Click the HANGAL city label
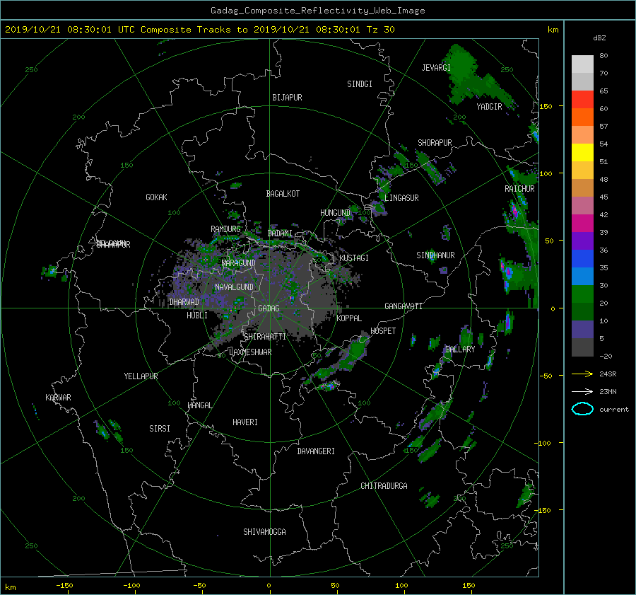 pos(199,405)
